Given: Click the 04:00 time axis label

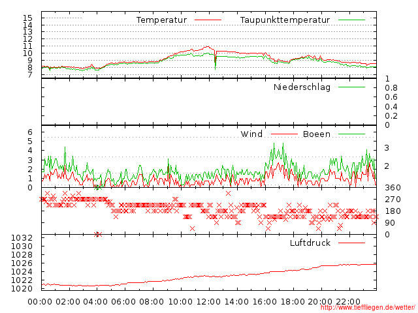Looking at the screenshot, I should pos(96,302).
